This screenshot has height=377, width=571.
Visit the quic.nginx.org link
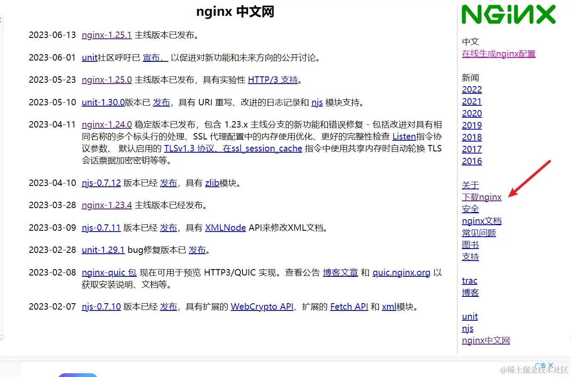click(x=401, y=273)
